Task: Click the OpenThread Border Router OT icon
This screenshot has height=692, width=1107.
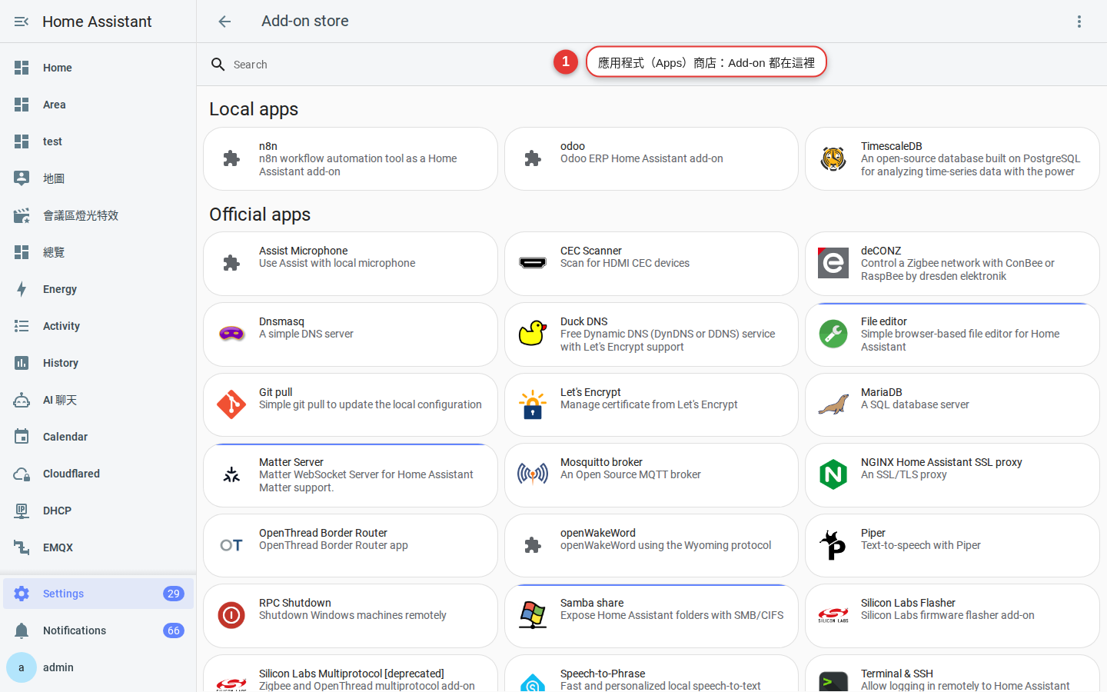Action: click(231, 545)
